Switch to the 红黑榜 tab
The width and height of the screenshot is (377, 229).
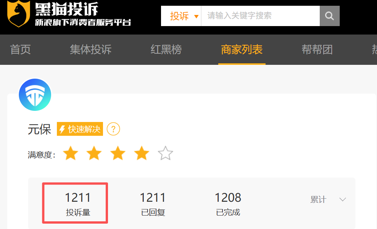pos(166,50)
